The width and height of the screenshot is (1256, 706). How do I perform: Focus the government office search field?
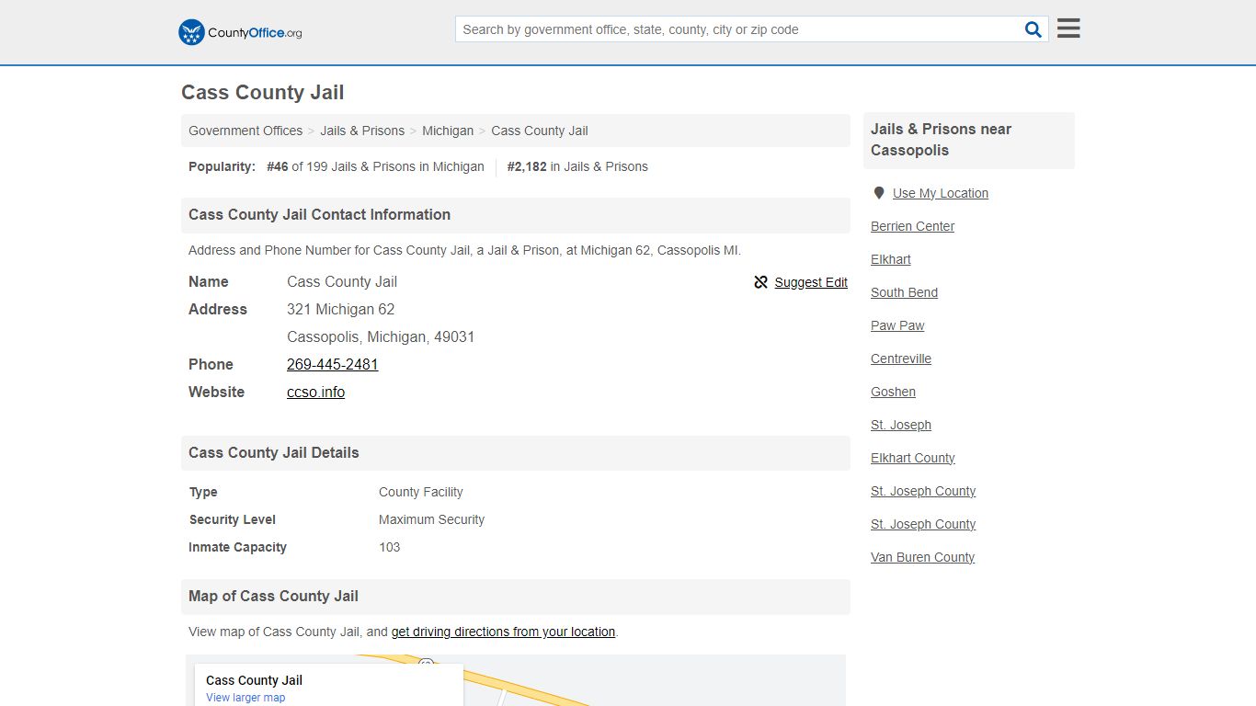tap(740, 29)
